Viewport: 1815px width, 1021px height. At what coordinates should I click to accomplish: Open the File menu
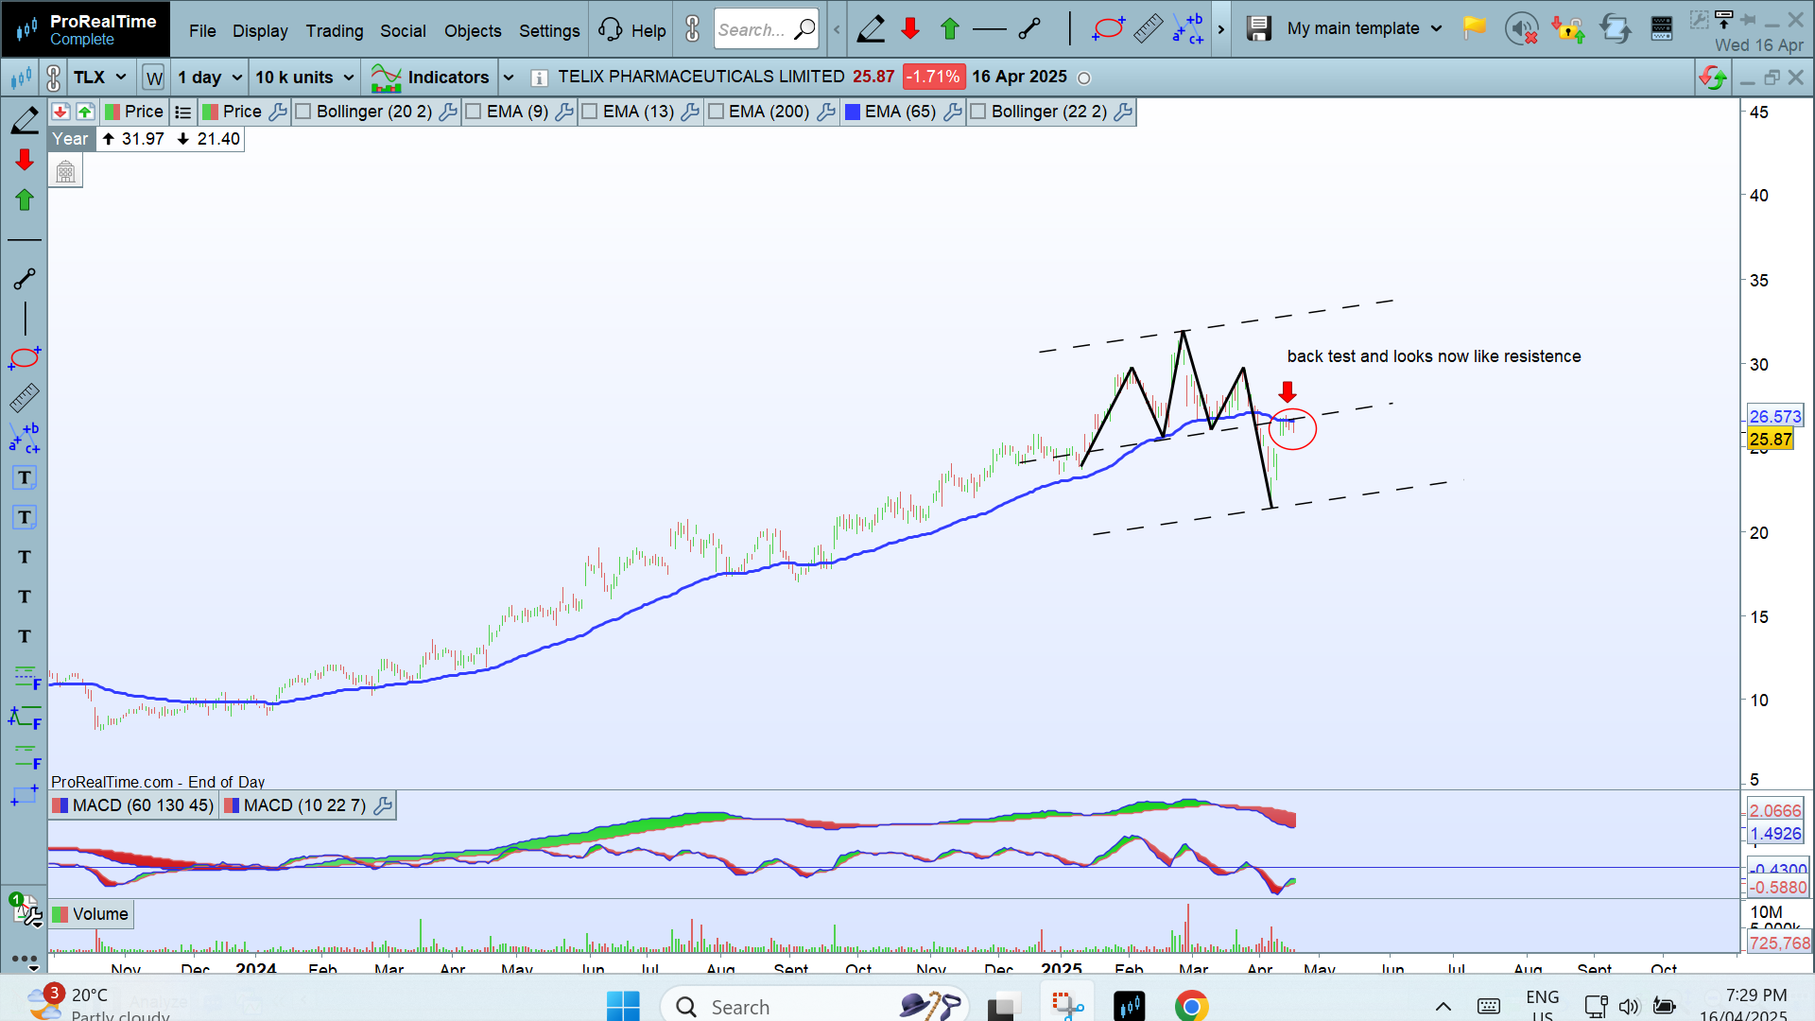coord(202,30)
